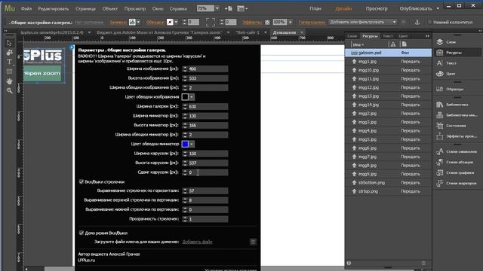Toggle Вкл/Выкл стрелочки checkbox
483x271 pixels.
tap(82, 181)
